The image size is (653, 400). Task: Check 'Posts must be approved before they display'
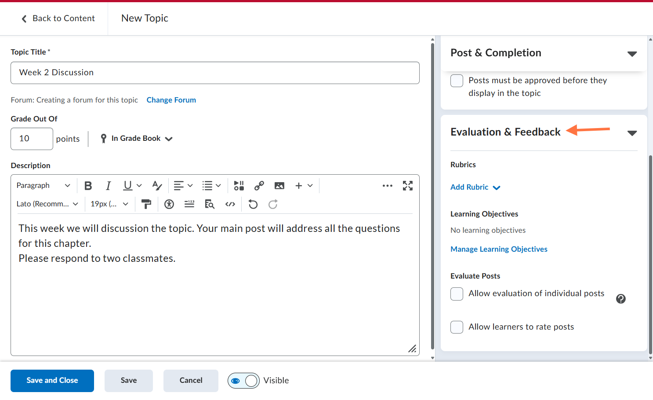coord(457,81)
